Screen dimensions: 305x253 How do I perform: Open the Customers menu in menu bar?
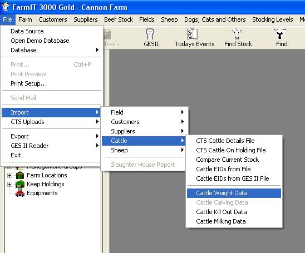(x=53, y=19)
